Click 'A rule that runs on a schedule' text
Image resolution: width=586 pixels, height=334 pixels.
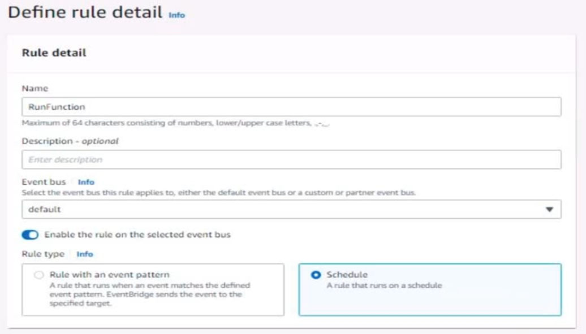[384, 285]
